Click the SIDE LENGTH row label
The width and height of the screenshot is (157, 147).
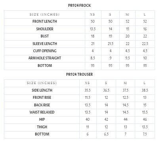(x=42, y=90)
